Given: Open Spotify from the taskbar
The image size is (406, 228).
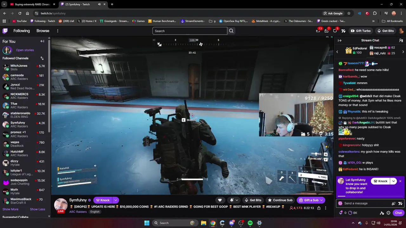Looking at the screenshot, I should click(x=250, y=223).
